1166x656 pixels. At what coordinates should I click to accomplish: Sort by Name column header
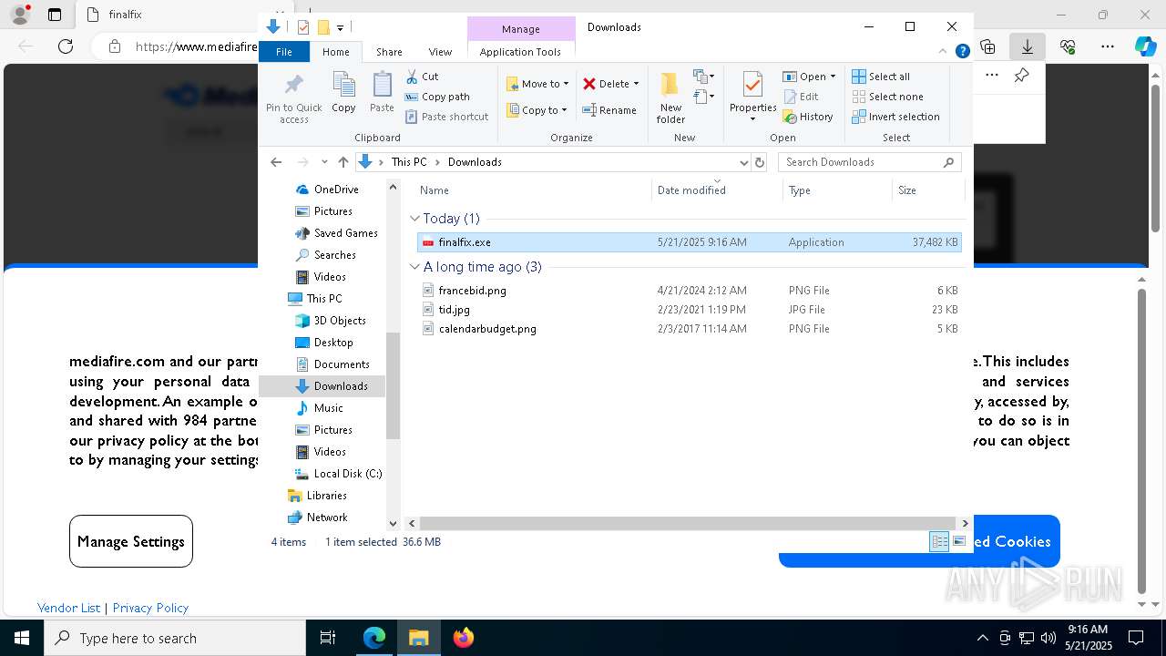pyautogui.click(x=534, y=190)
